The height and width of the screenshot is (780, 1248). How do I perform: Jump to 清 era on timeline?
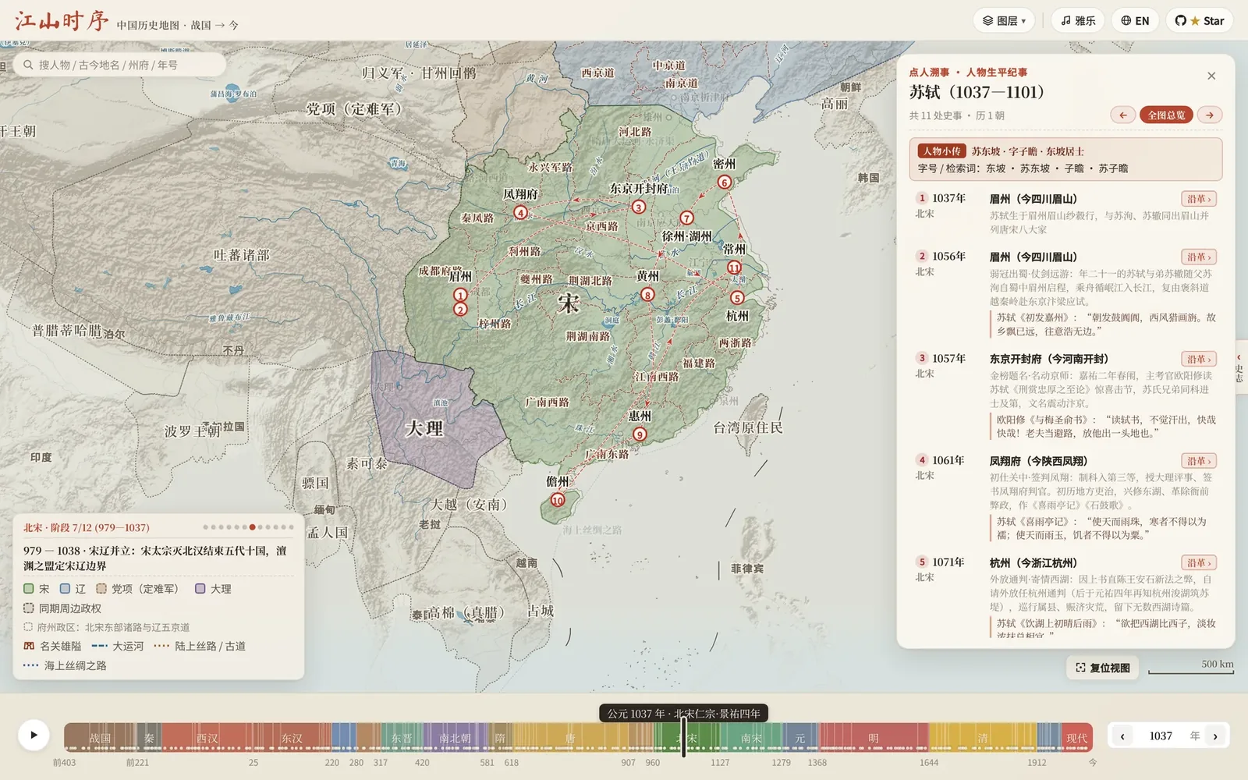pyautogui.click(x=983, y=738)
